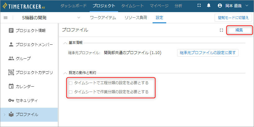
Task: Open the hamburger menu icon
Action: [x=6, y=18]
